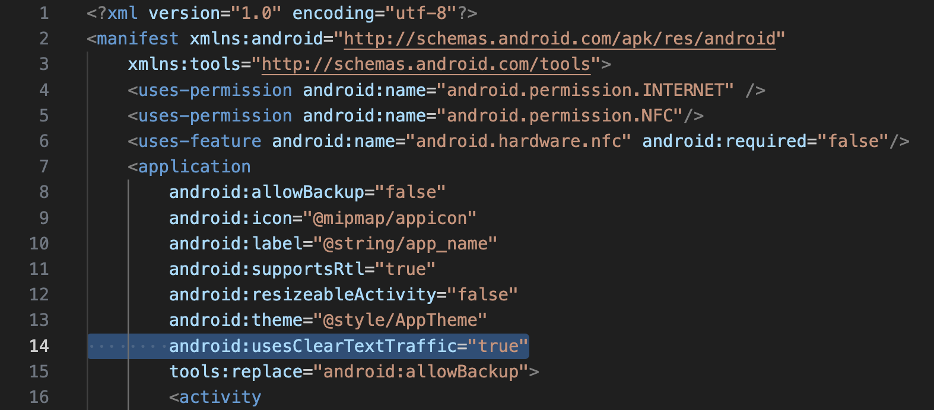Click line number 14 in the gutter
Image resolution: width=934 pixels, height=410 pixels.
[x=39, y=346]
